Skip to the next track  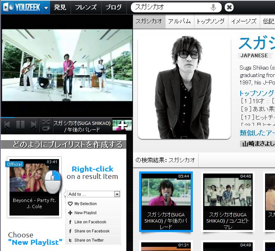[33, 125]
